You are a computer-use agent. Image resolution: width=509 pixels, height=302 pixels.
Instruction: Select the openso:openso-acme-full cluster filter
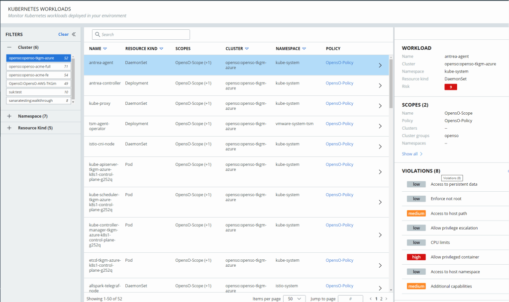38,67
